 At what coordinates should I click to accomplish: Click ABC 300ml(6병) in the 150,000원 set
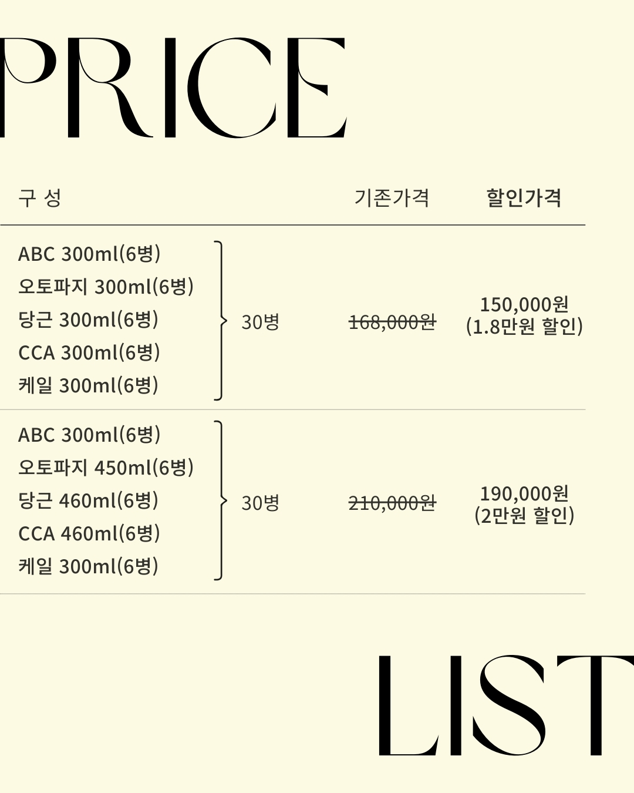coord(89,254)
